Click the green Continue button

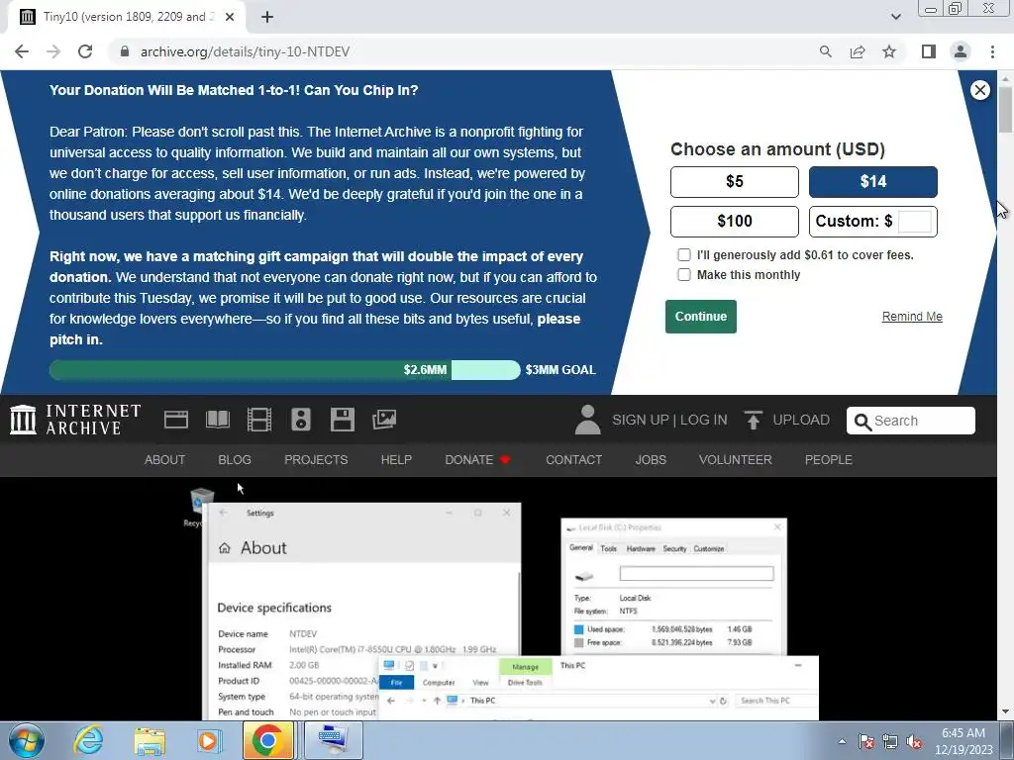(x=700, y=317)
